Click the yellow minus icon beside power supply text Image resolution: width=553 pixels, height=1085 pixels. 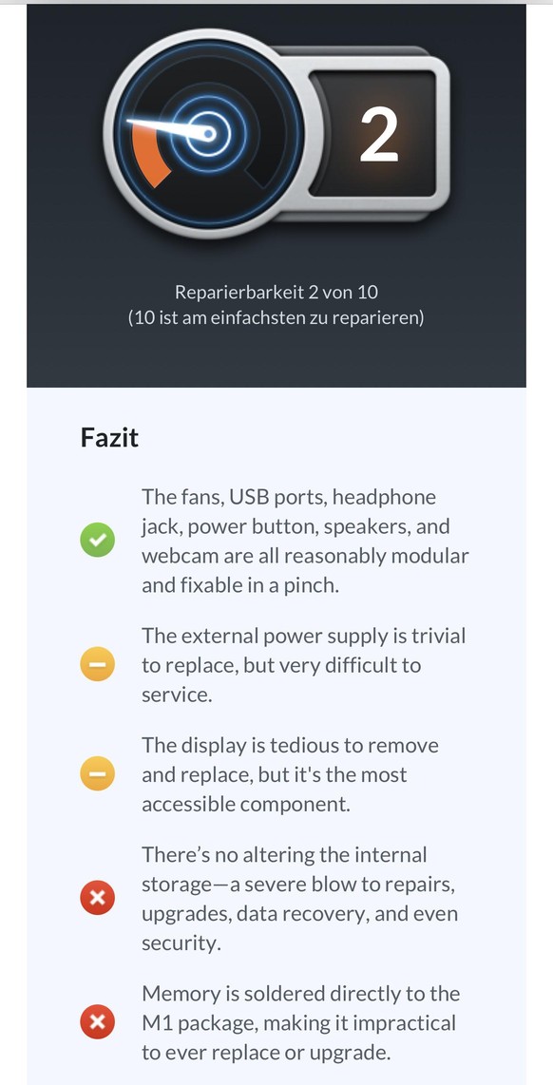[98, 664]
